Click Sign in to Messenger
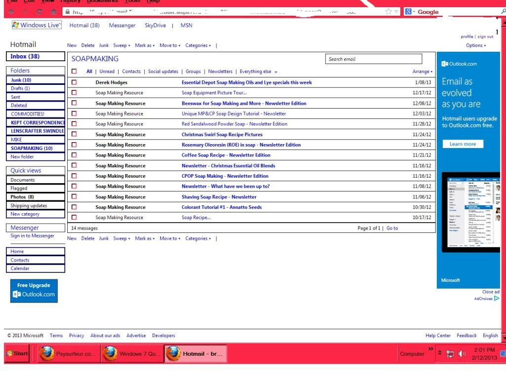The width and height of the screenshot is (506, 379). [x=32, y=235]
